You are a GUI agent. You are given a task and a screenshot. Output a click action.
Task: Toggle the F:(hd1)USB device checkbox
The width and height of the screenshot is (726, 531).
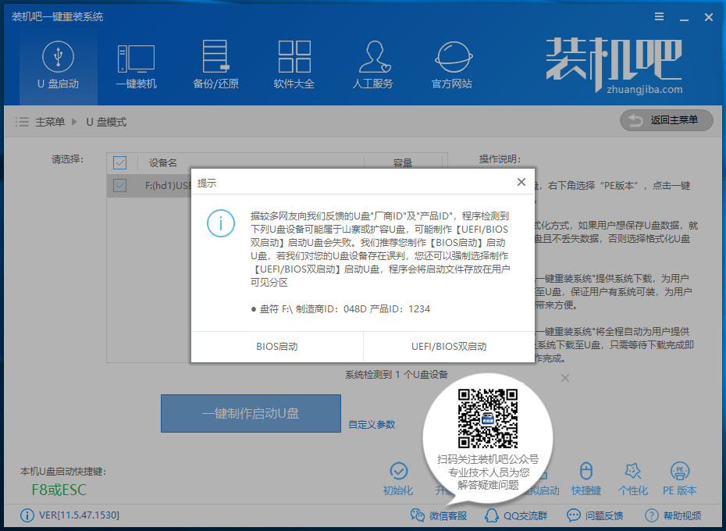click(x=119, y=185)
